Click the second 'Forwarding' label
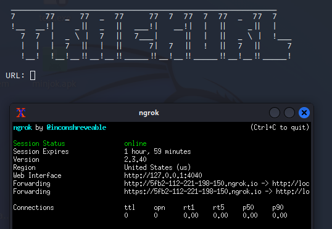332x229 pixels. (x=31, y=191)
